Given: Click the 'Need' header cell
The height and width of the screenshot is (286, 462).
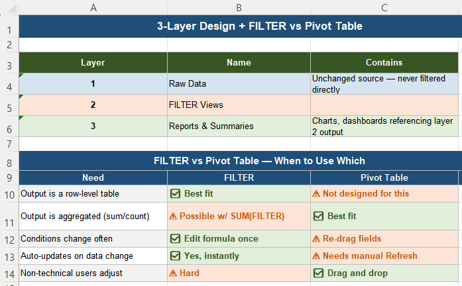Looking at the screenshot, I should pyautogui.click(x=93, y=177).
